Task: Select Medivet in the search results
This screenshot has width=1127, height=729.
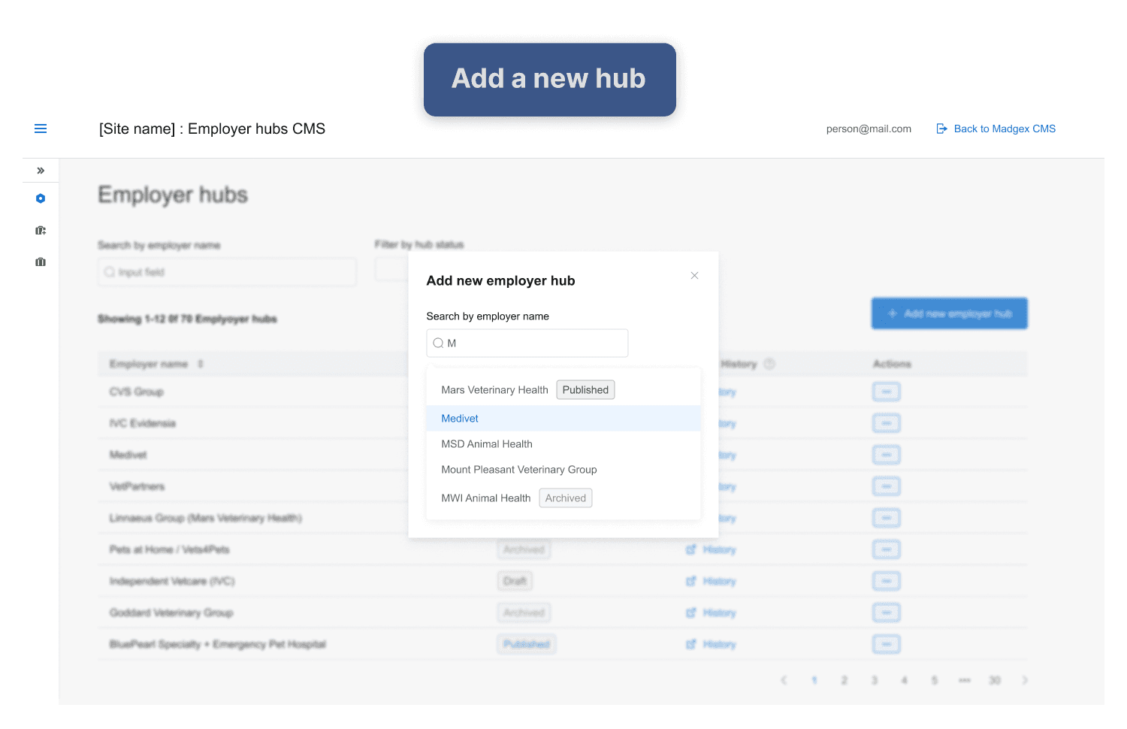Action: (x=563, y=419)
